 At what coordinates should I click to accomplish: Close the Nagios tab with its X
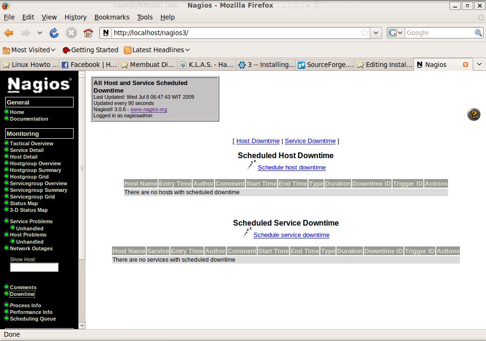(465, 65)
